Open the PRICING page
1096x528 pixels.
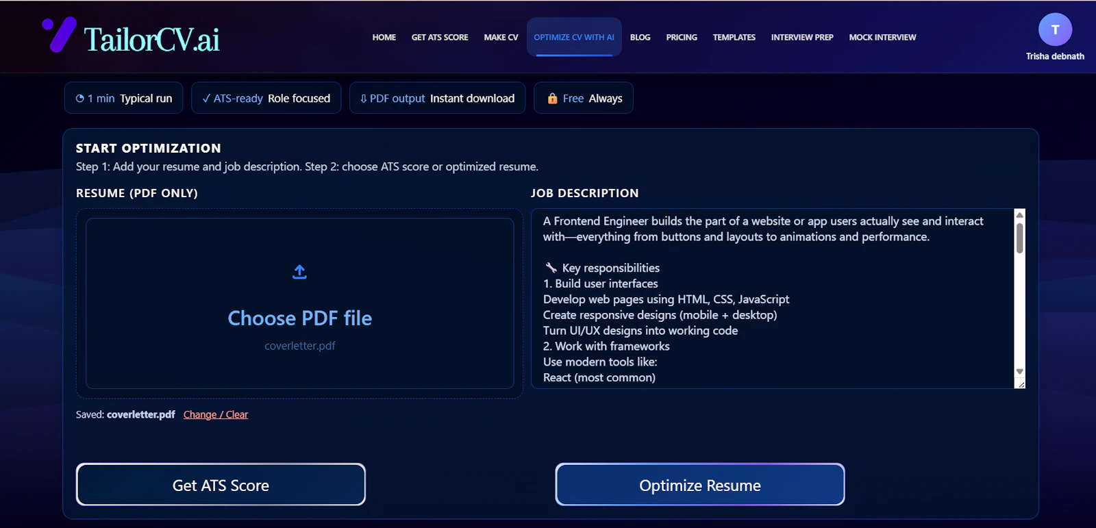tap(682, 38)
